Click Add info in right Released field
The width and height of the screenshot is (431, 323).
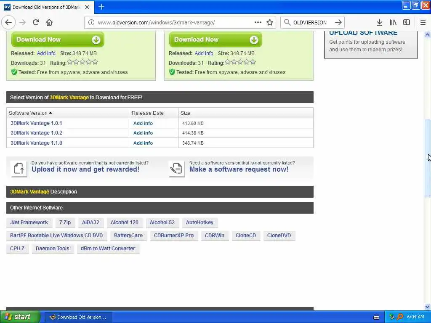tap(204, 53)
